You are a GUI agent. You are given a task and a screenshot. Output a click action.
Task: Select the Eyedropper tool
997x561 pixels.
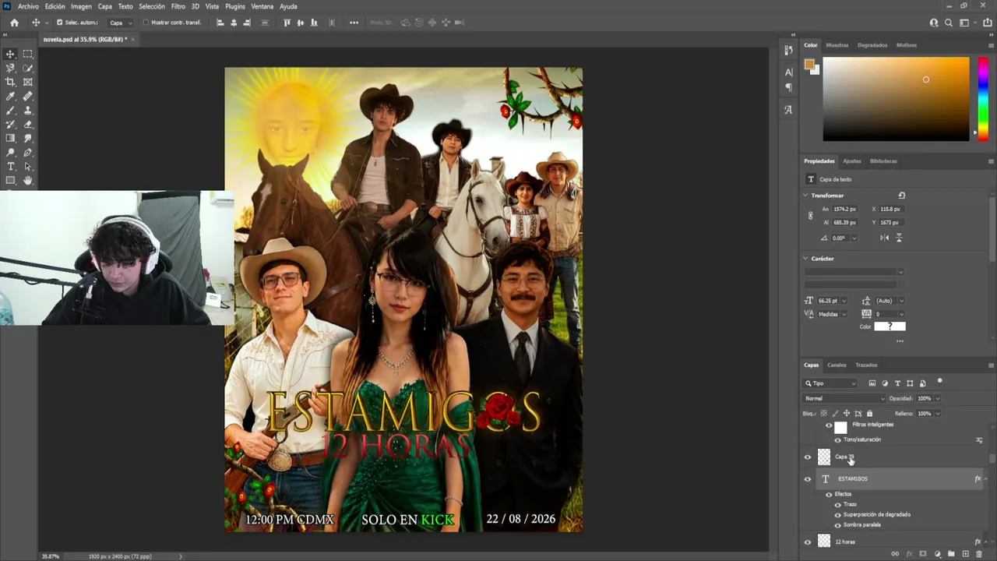click(x=10, y=96)
